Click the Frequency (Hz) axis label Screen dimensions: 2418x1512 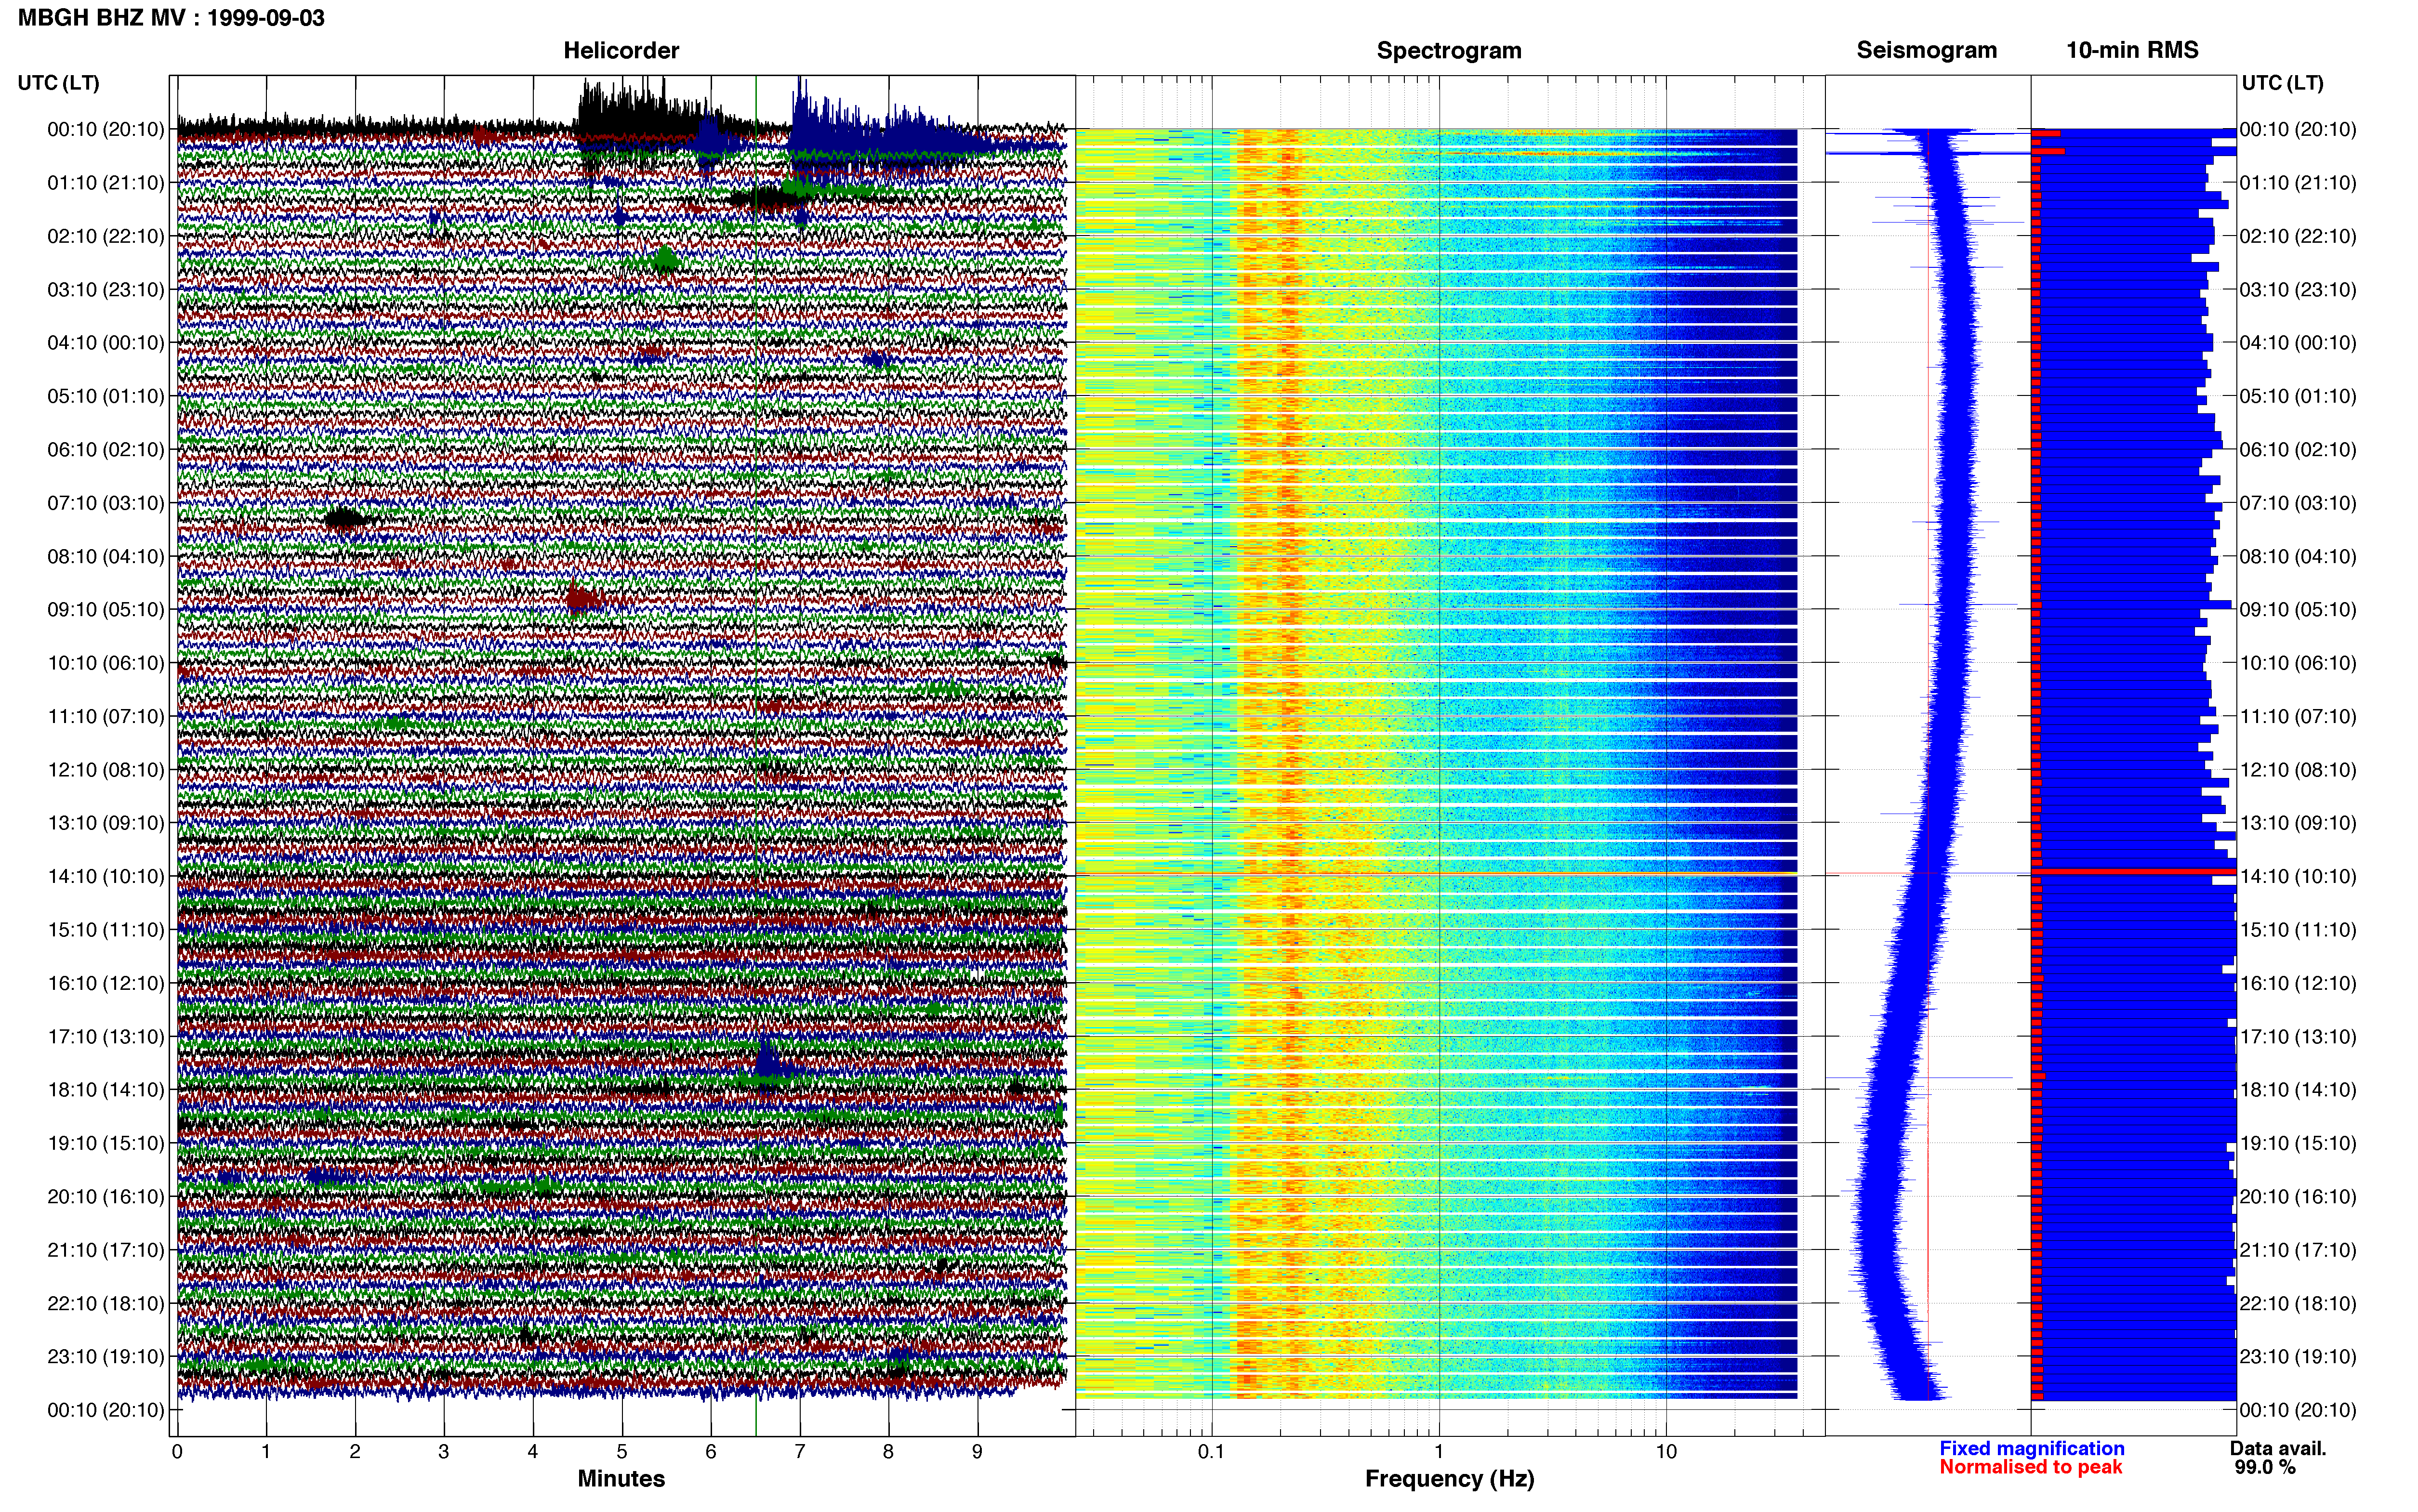pos(1449,1479)
